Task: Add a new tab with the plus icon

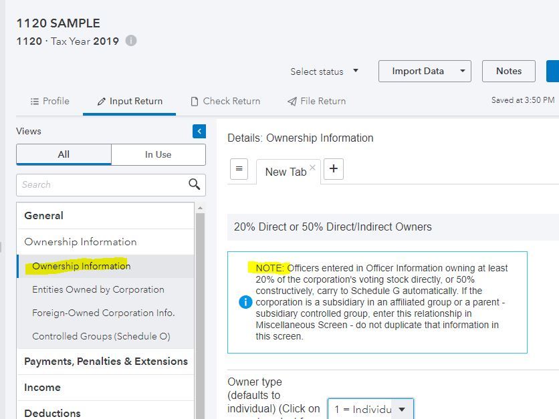Action: tap(333, 169)
